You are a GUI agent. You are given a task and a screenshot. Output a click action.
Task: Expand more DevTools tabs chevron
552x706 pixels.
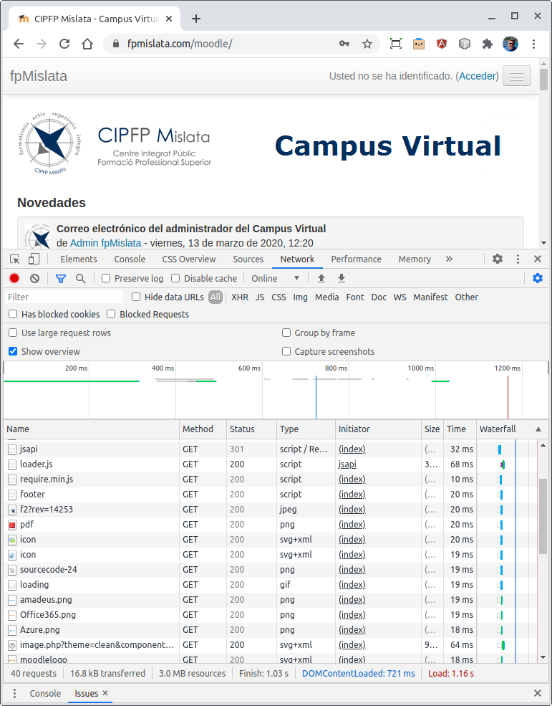[x=449, y=259]
